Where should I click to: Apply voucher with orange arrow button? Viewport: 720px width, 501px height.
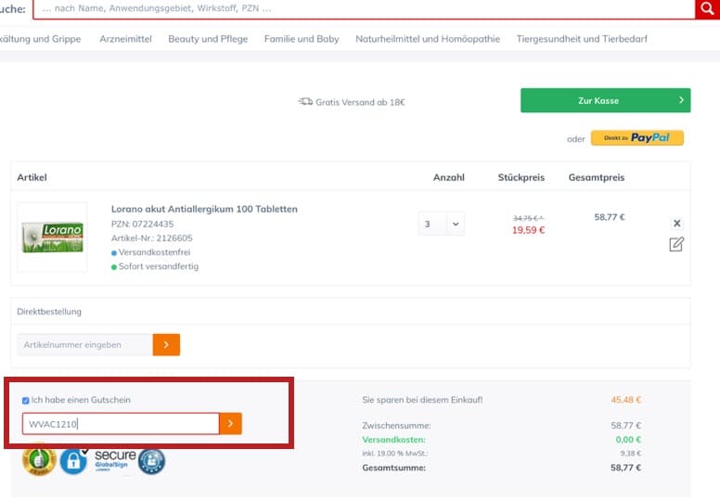coord(230,424)
